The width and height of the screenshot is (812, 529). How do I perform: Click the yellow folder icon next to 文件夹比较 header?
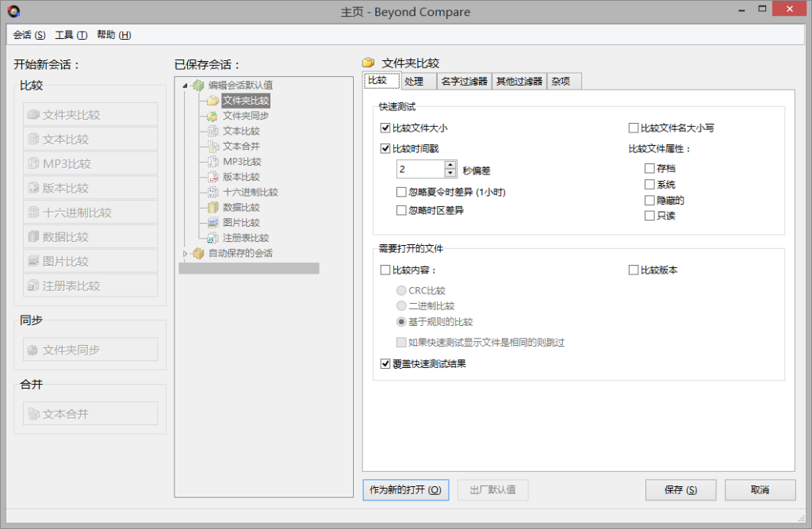tap(367, 62)
